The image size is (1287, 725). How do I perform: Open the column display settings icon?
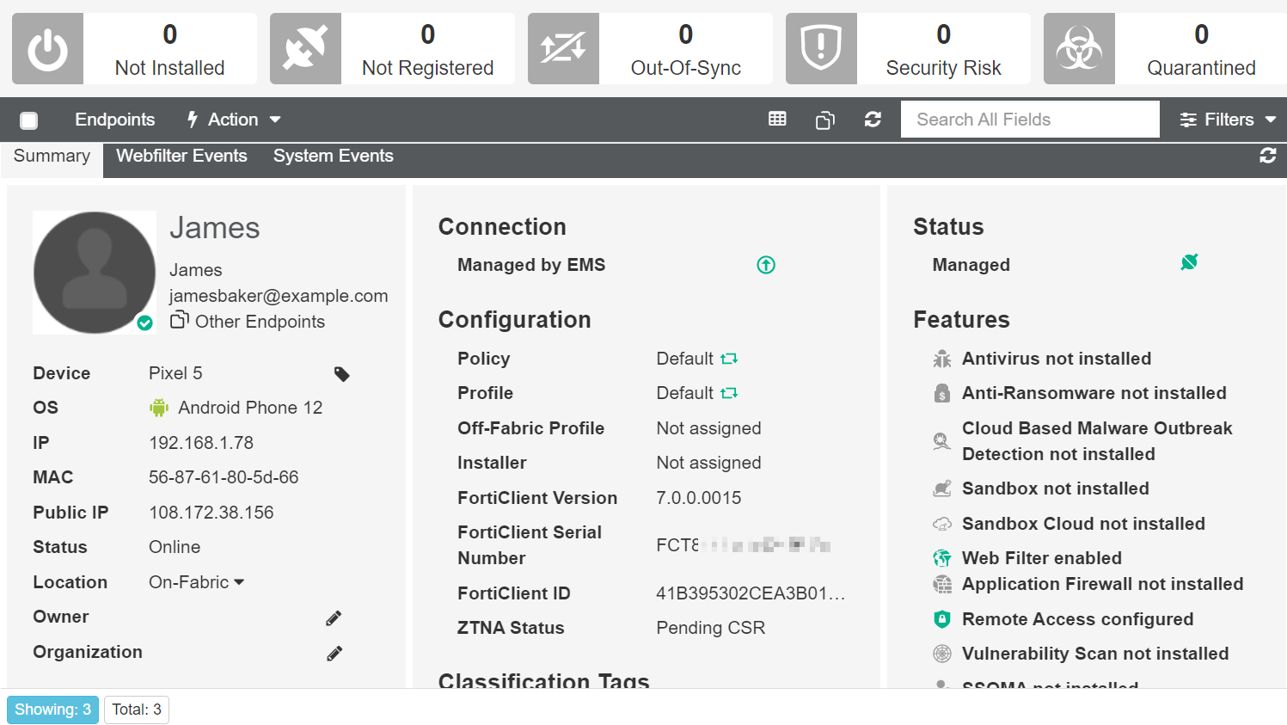click(x=777, y=119)
